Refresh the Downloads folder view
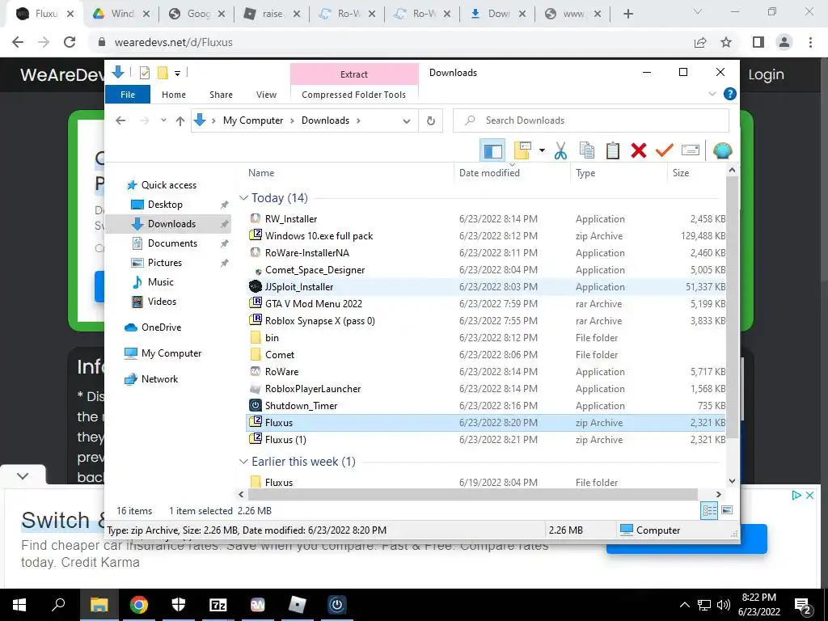The height and width of the screenshot is (621, 828). pos(431,121)
